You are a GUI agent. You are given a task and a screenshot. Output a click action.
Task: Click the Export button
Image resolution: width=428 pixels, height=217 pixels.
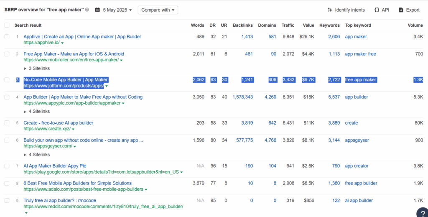click(x=409, y=10)
